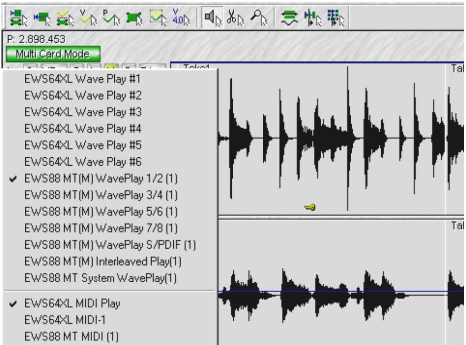
Task: Click the link objects on all tracks icon
Action: click(335, 17)
